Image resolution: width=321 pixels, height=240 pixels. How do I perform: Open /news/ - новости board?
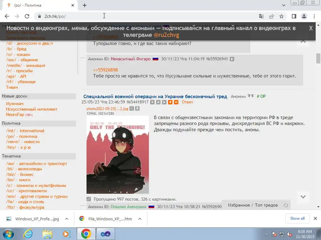(x=23, y=142)
